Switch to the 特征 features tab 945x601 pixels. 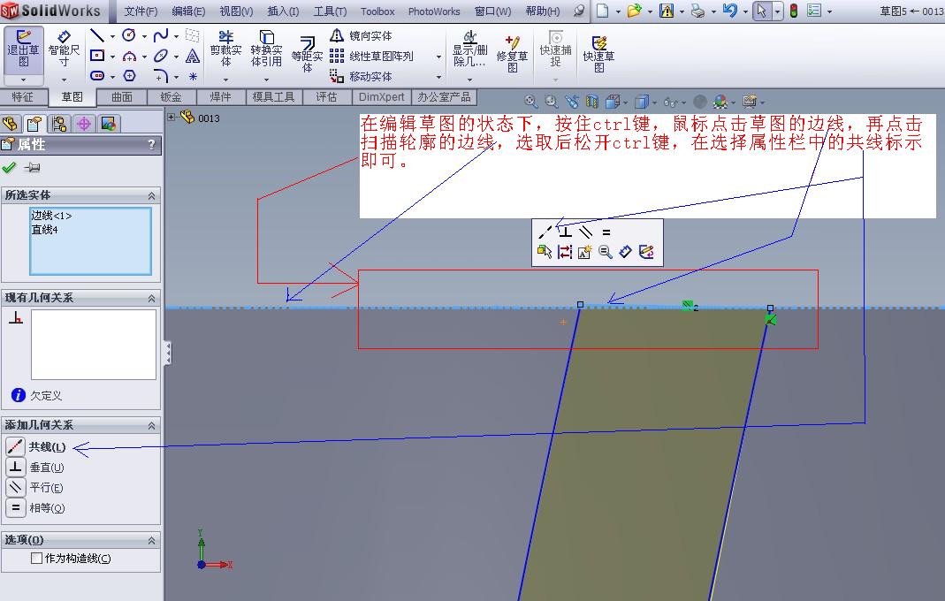click(x=22, y=97)
